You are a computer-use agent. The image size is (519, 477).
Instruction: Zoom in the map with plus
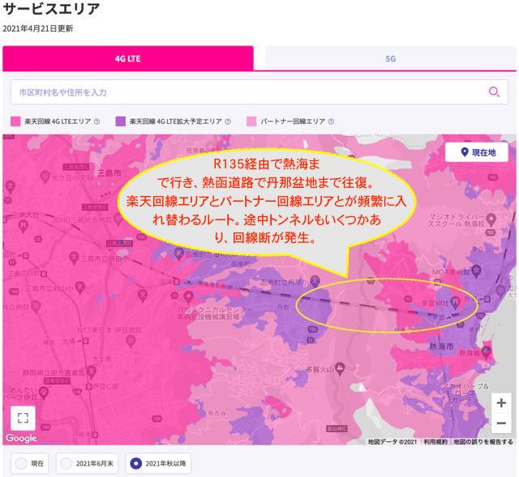click(x=501, y=403)
